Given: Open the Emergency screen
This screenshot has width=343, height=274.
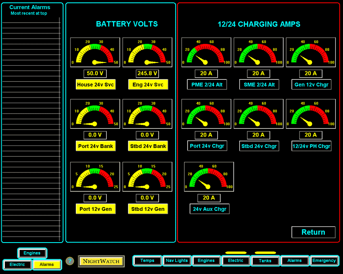Looking at the screenshot, I should tap(324, 261).
